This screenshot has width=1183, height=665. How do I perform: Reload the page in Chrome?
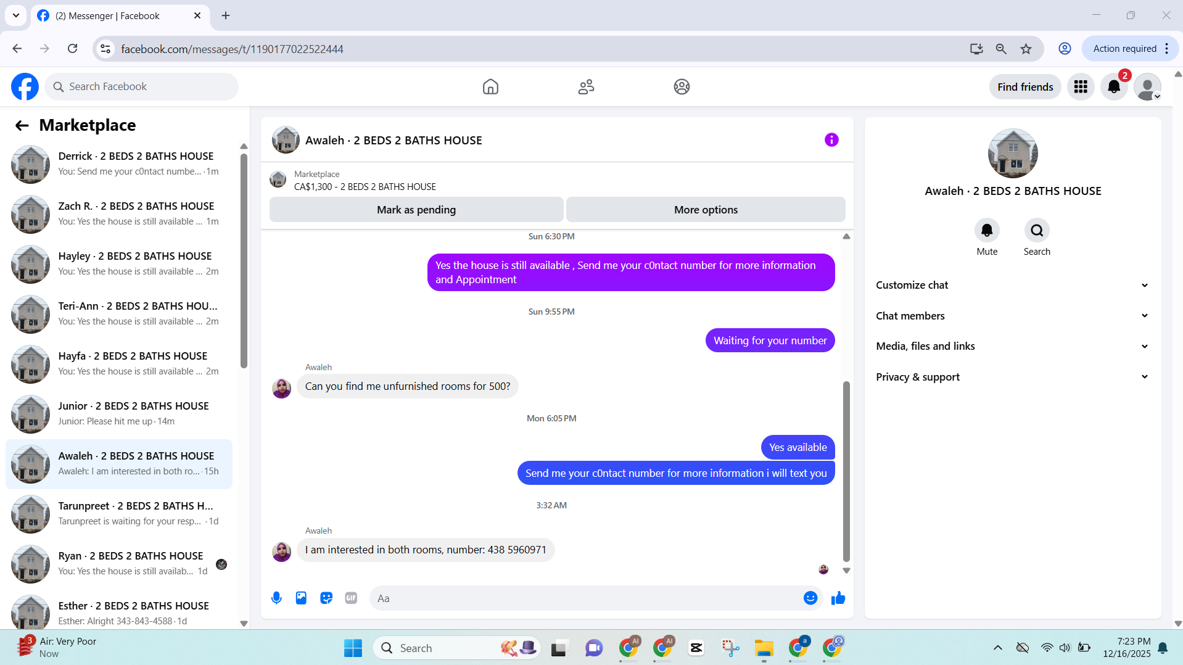72,49
